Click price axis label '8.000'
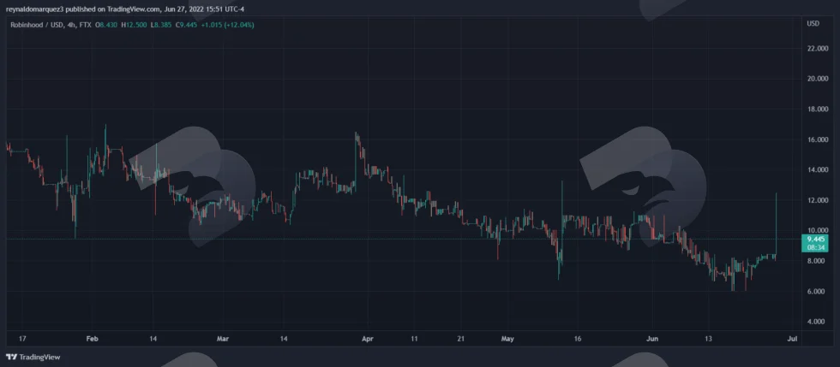The image size is (840, 367). (x=818, y=261)
